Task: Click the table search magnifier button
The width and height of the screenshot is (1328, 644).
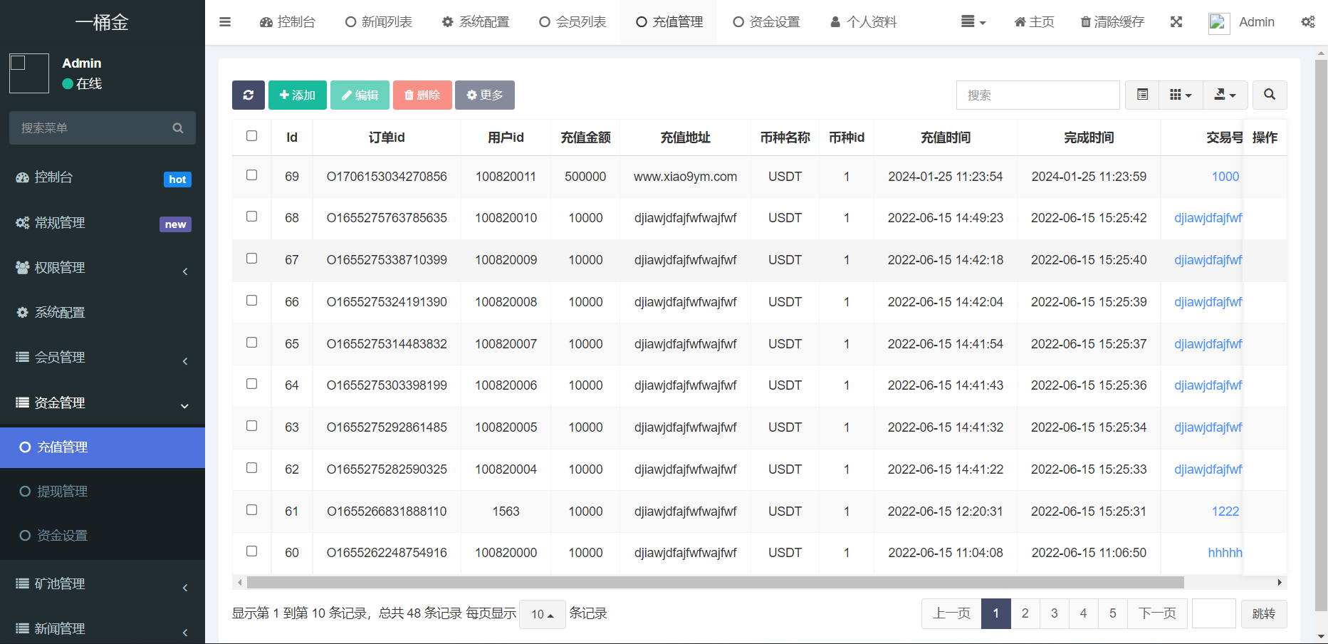Action: pyautogui.click(x=1269, y=95)
